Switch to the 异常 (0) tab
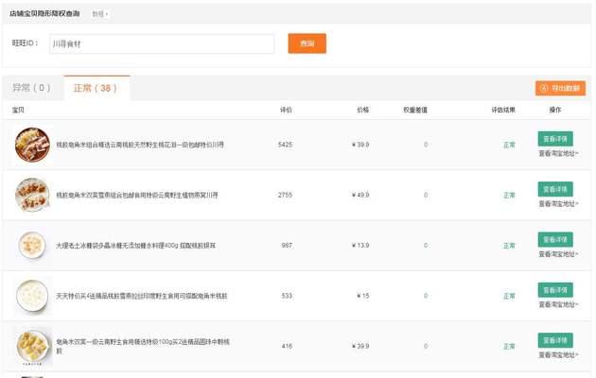The width and height of the screenshot is (596, 378). pos(31,88)
